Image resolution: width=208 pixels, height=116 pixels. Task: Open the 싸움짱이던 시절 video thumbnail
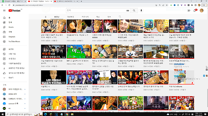point(54,52)
